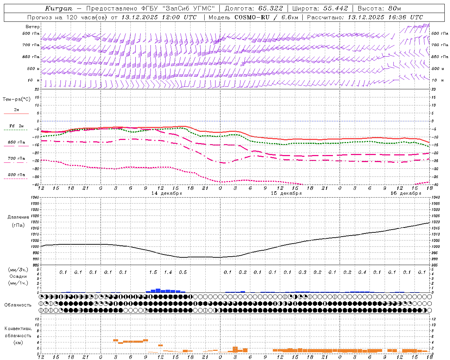Click the "(мм/1ч.)" hourly precipitation unit label
This screenshot has height=360, width=450.
(18, 283)
